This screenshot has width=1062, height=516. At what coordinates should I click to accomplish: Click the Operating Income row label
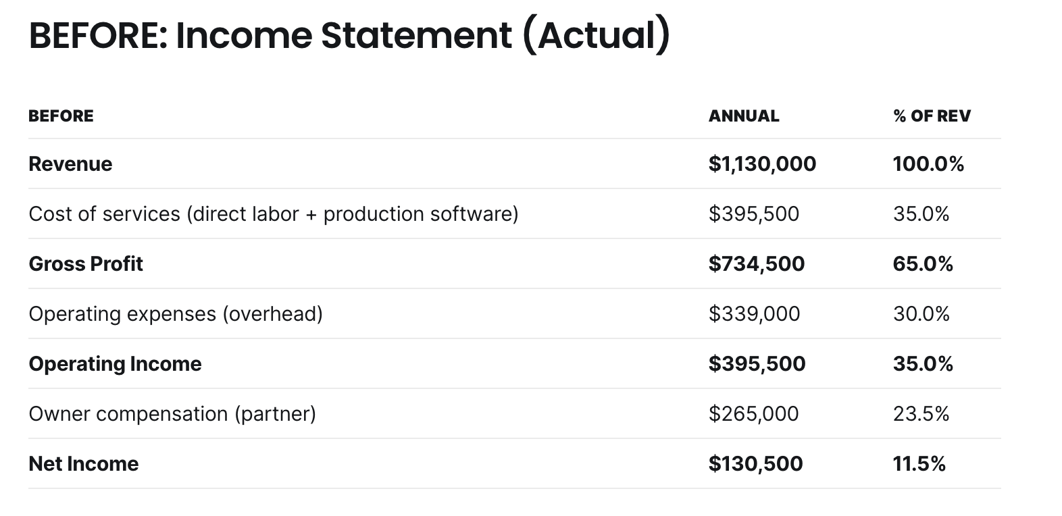115,364
